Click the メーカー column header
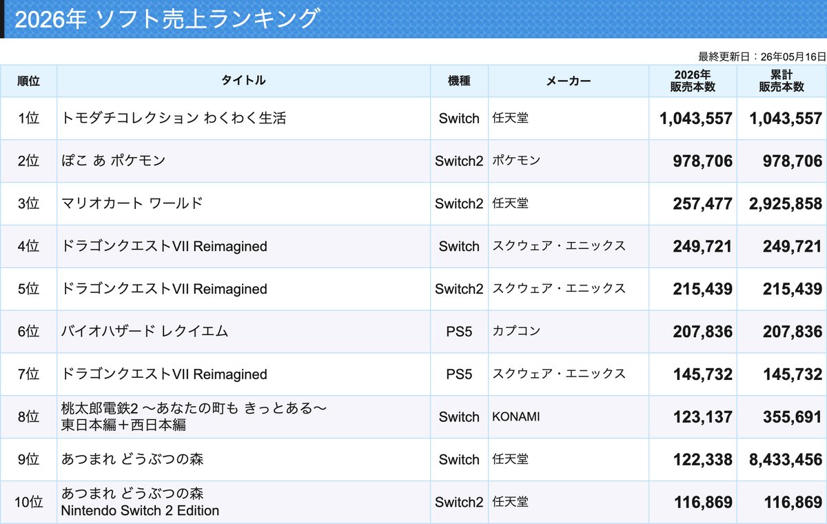The width and height of the screenshot is (827, 524). [x=569, y=81]
